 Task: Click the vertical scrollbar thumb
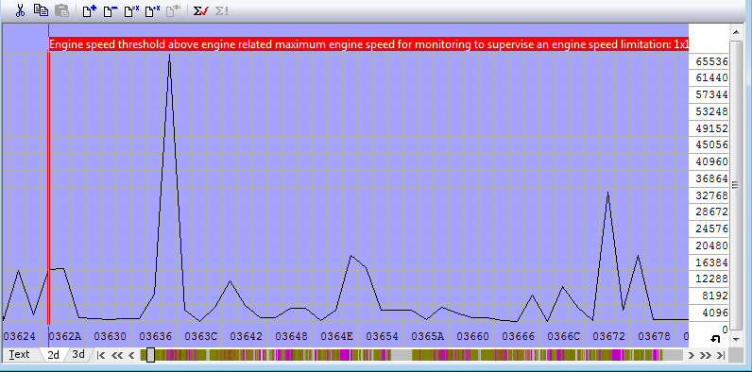735,184
